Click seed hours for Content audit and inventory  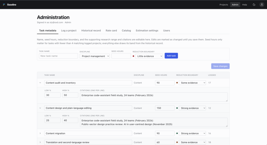[165, 83]
